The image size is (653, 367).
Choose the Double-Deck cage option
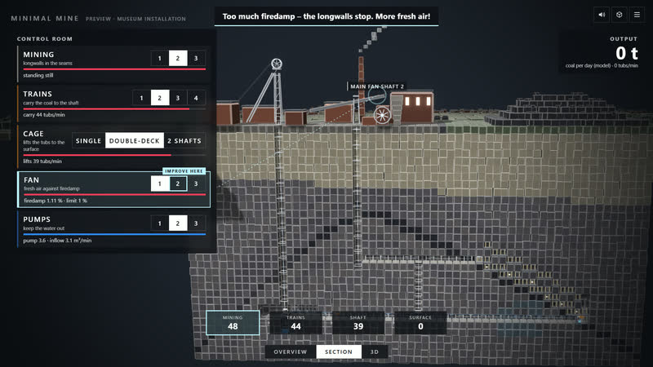pyautogui.click(x=135, y=140)
